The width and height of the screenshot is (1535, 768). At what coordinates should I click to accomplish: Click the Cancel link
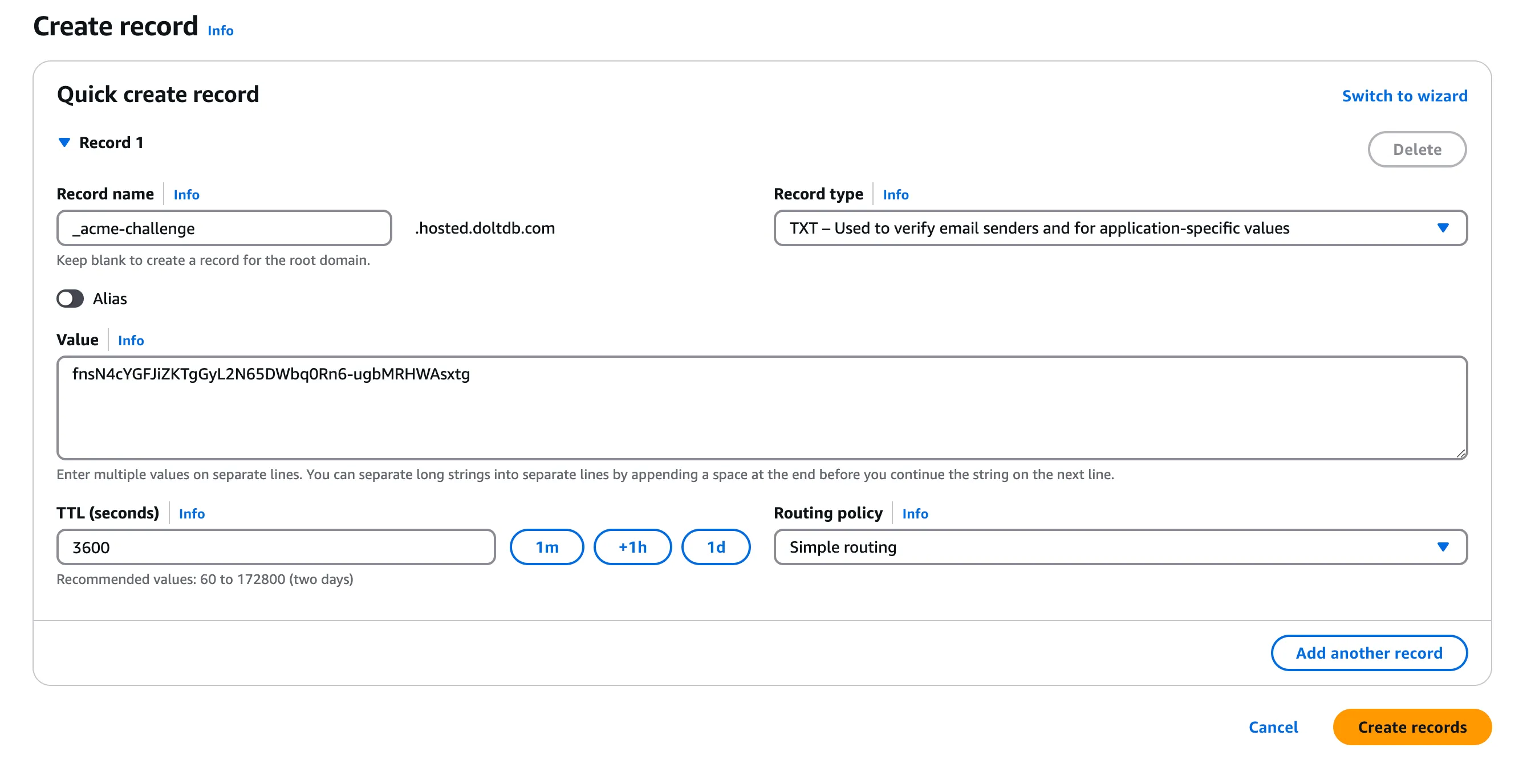tap(1273, 726)
